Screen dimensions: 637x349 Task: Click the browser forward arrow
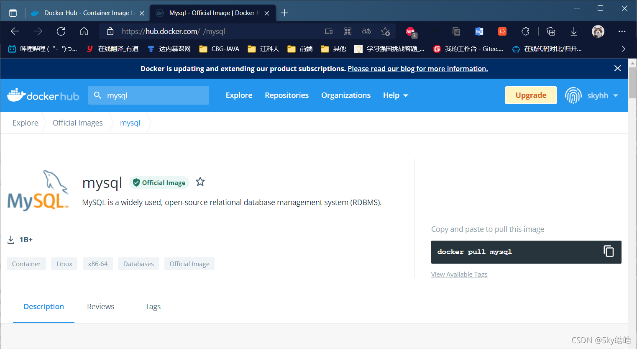click(38, 31)
